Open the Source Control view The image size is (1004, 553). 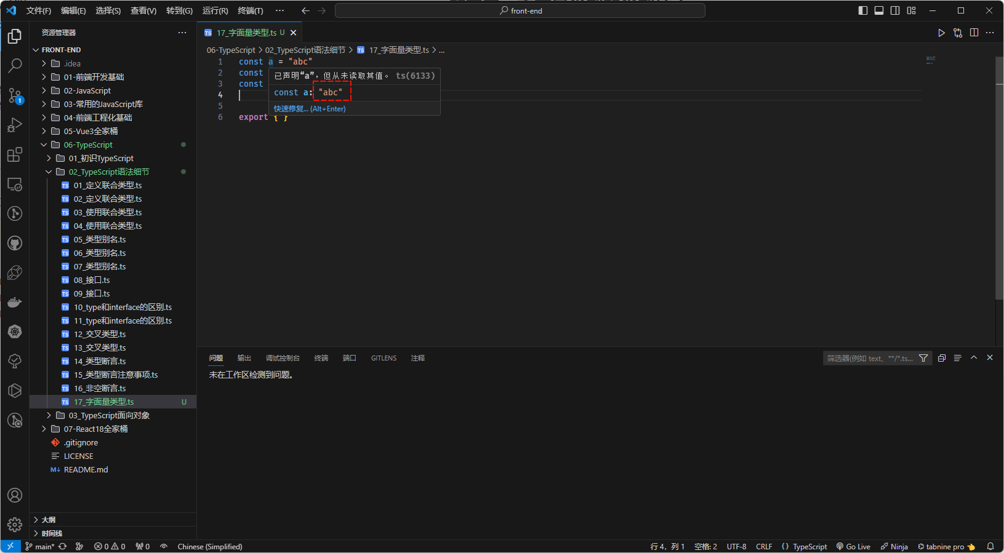point(15,95)
